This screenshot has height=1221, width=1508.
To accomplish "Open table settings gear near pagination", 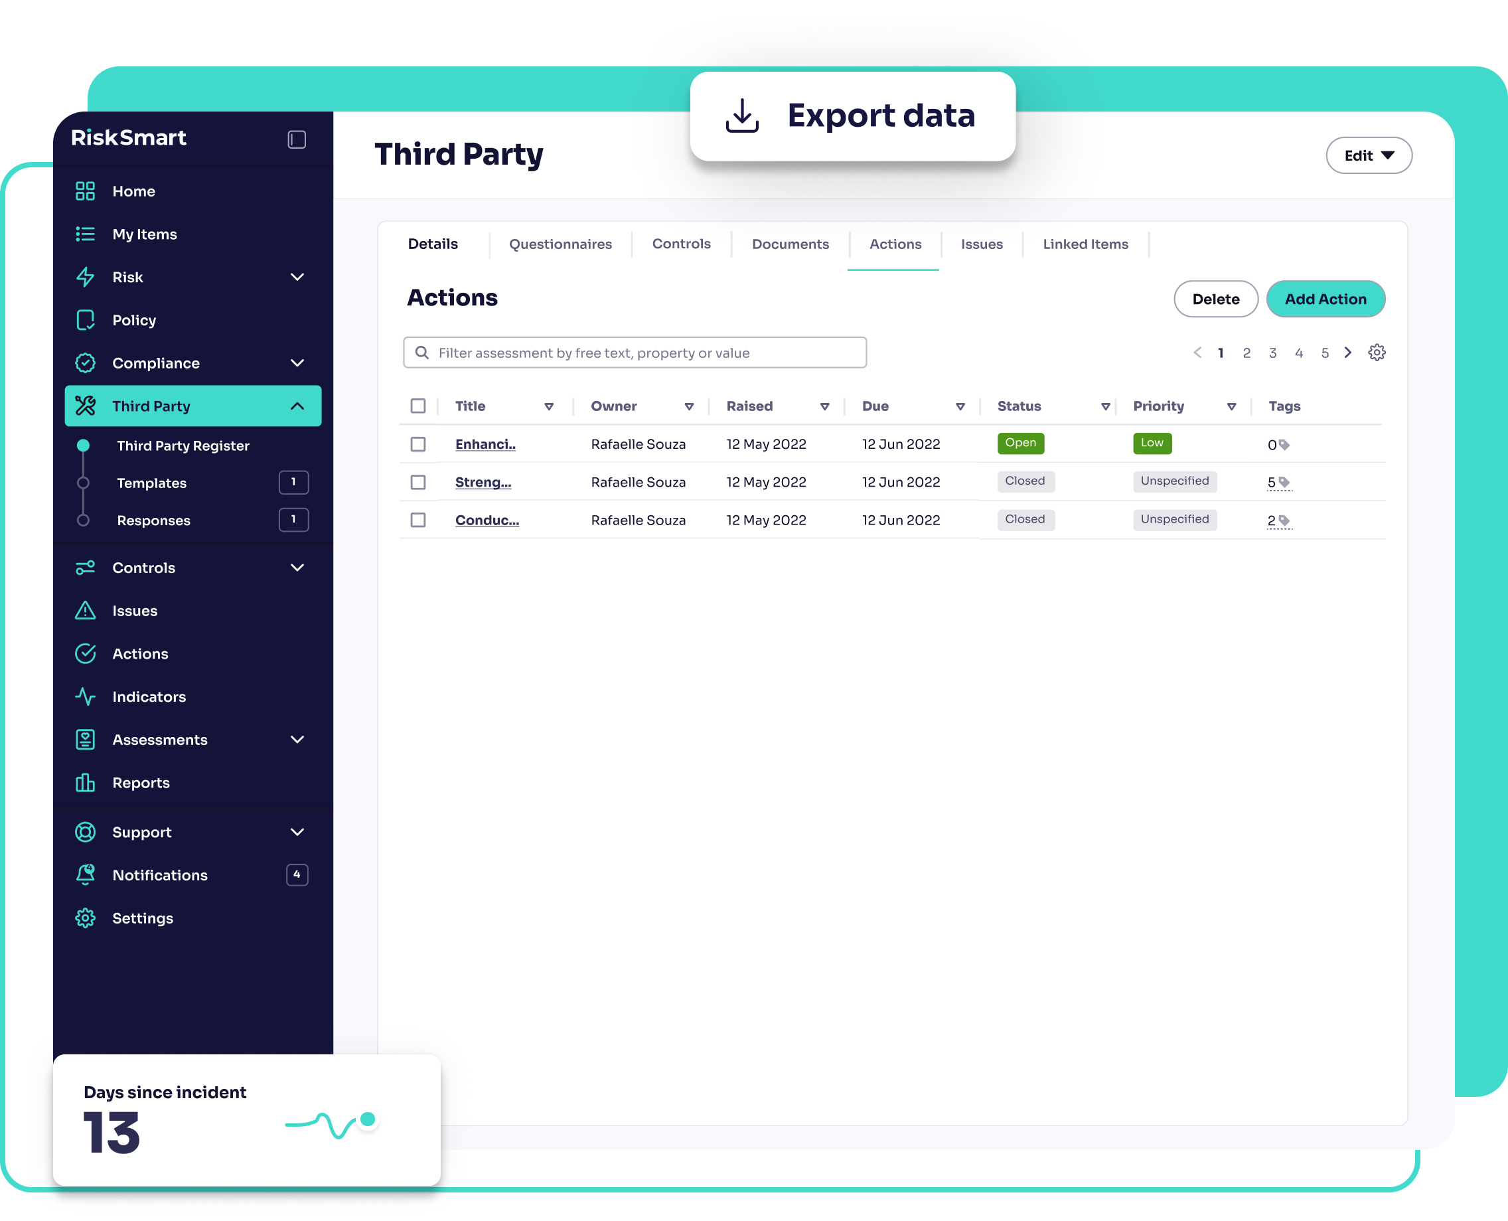I will pyautogui.click(x=1376, y=353).
